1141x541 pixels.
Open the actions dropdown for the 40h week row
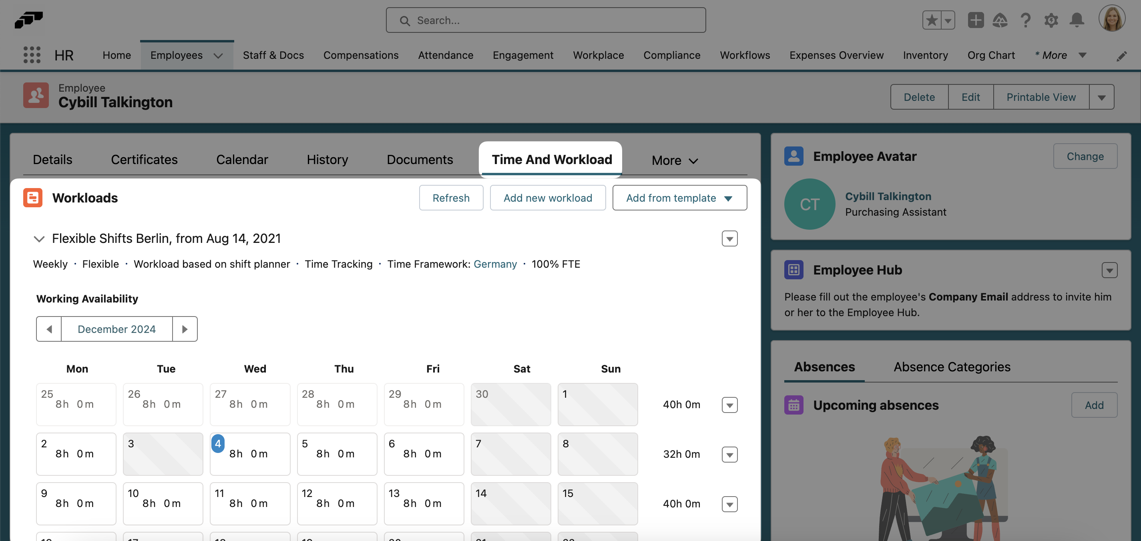pos(729,405)
